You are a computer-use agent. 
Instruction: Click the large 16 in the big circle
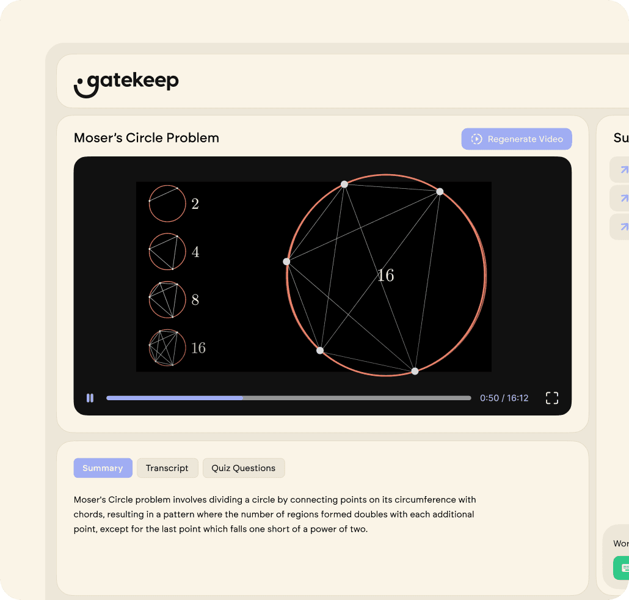(386, 276)
